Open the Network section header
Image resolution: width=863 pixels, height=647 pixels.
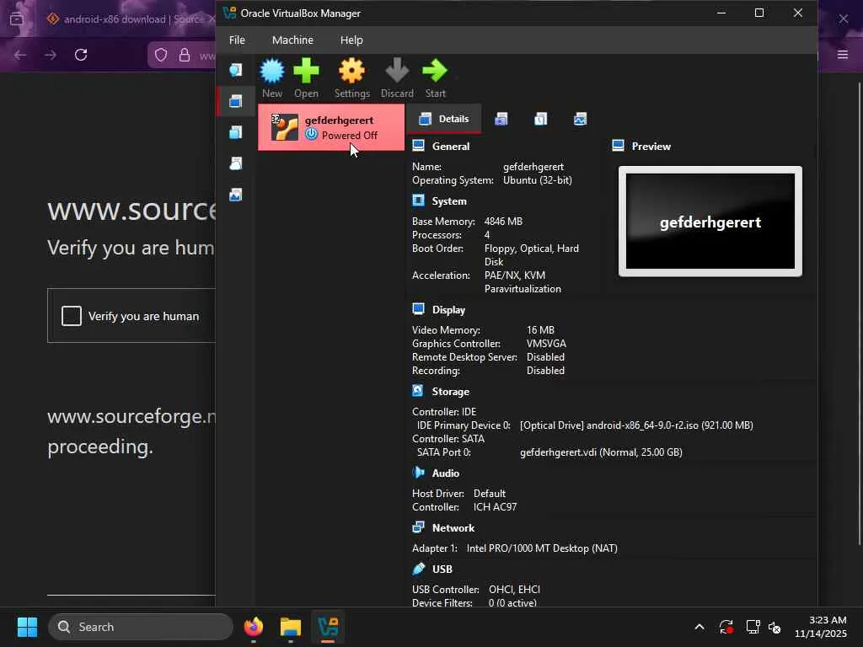(453, 528)
